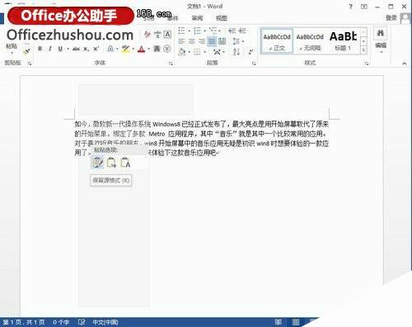Click the paragraph shading paint bucket
This screenshot has height=327, width=412.
pos(182,51)
